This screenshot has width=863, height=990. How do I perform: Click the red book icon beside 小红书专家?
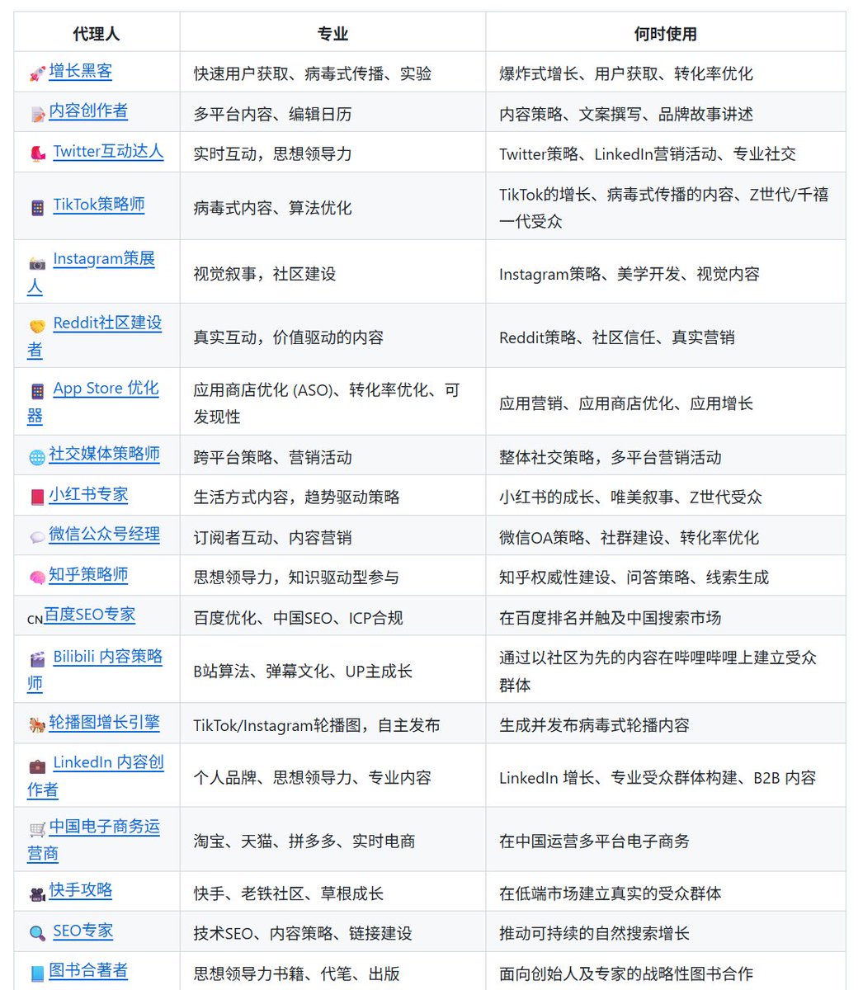(37, 497)
